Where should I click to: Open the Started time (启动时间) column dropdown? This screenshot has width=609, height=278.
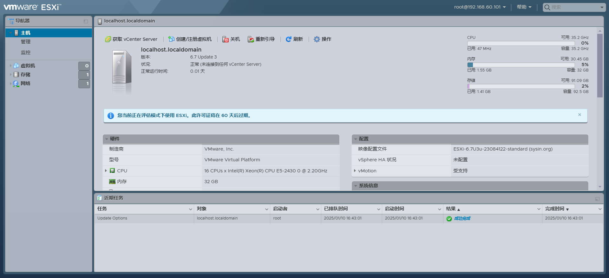439,209
